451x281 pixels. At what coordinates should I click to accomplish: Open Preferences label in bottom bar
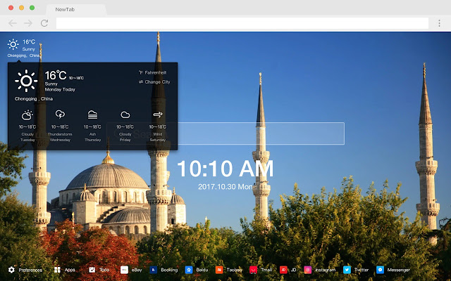click(30, 270)
